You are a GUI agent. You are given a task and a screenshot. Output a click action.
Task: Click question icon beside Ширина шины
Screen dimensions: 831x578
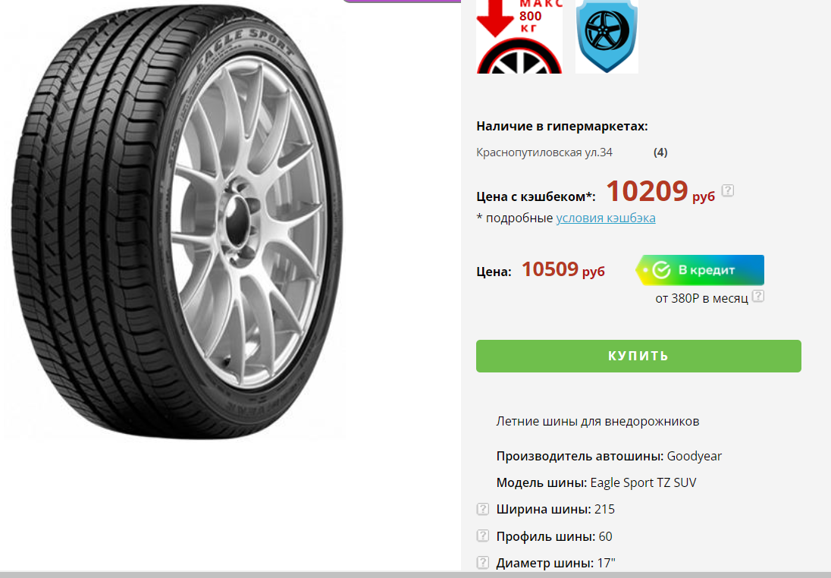coord(483,509)
